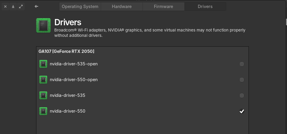Click the back arrow button

(x=36, y=6)
